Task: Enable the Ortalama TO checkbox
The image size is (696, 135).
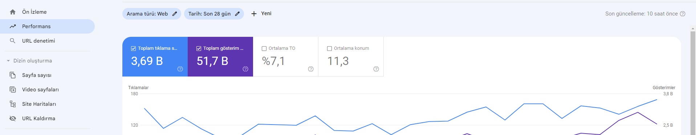Action: pos(264,48)
